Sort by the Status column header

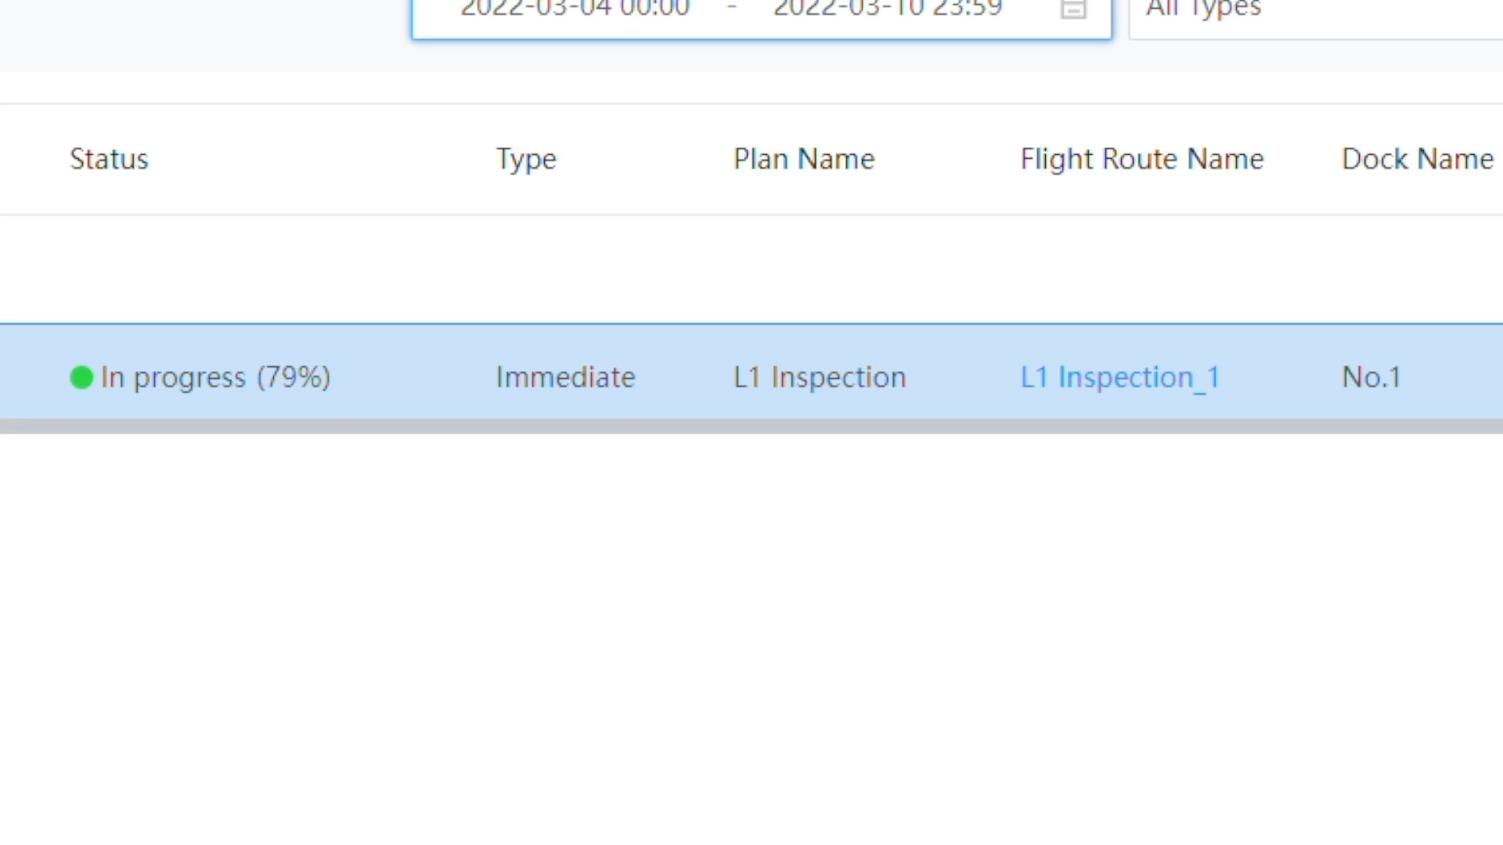[109, 159]
